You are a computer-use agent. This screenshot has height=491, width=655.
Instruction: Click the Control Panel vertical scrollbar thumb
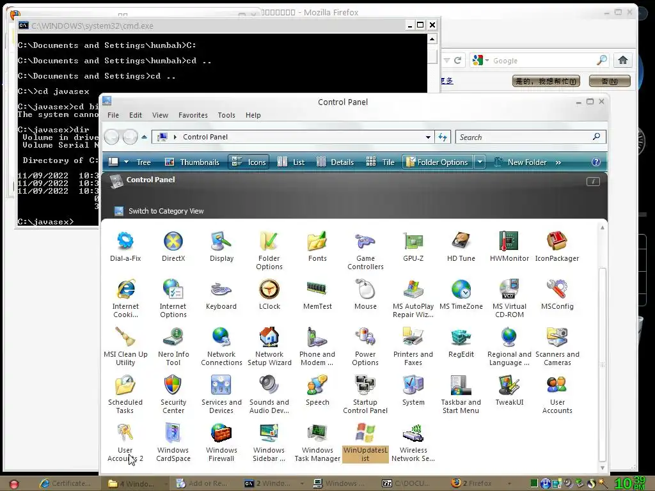[x=603, y=364]
